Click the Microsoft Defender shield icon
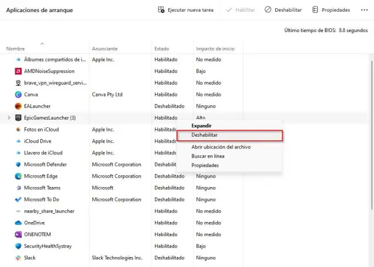Image resolution: width=374 pixels, height=267 pixels. (18, 164)
